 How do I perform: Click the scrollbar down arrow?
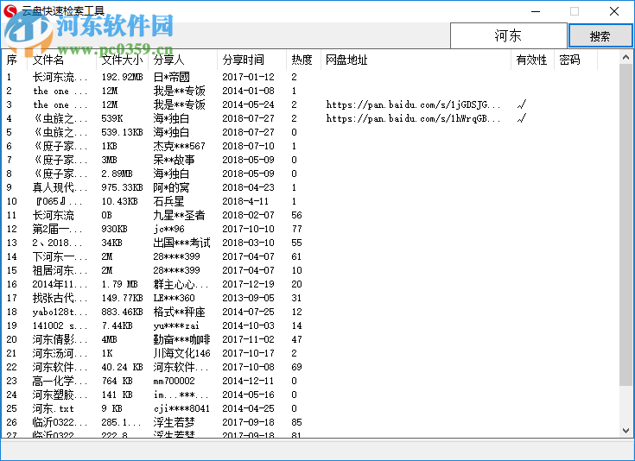[625, 431]
